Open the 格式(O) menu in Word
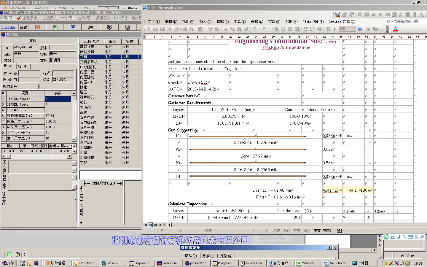The image size is (427, 267). [x=223, y=22]
